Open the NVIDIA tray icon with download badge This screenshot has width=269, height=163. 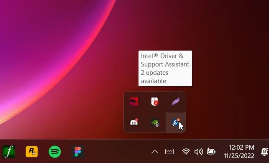(155, 122)
